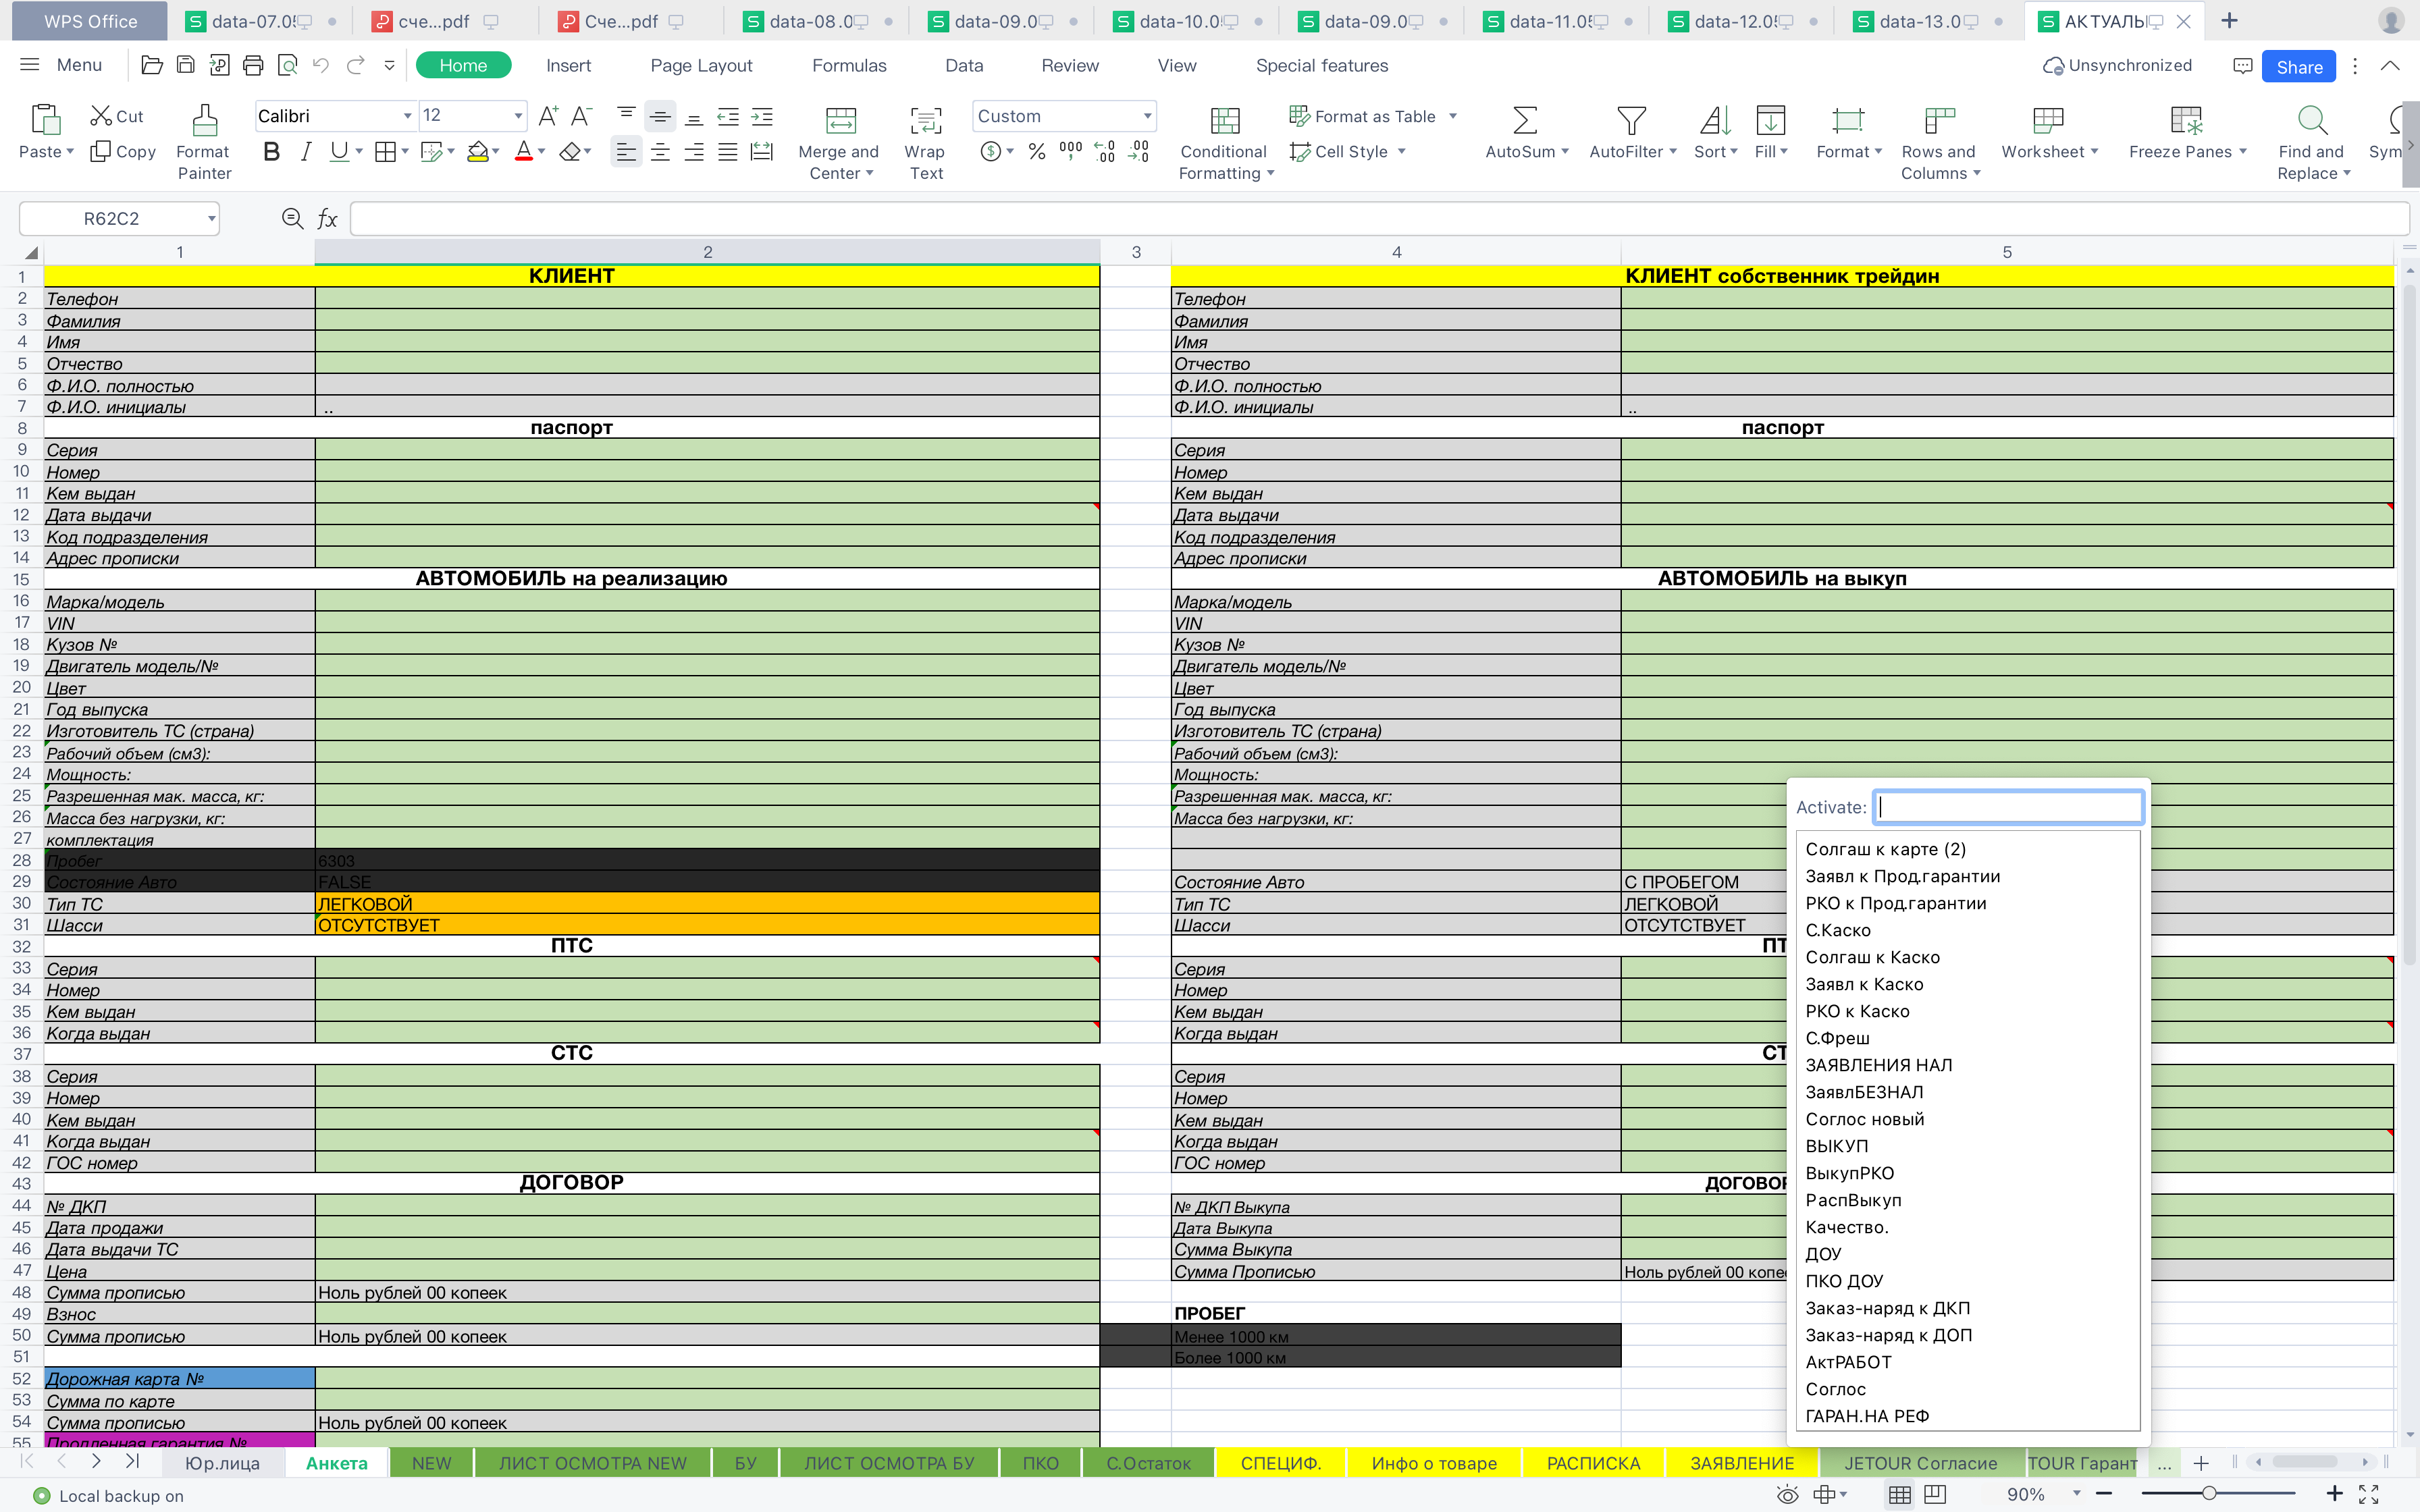Click the Justify alignment icon
This screenshot has width=2420, height=1512.
point(728,152)
